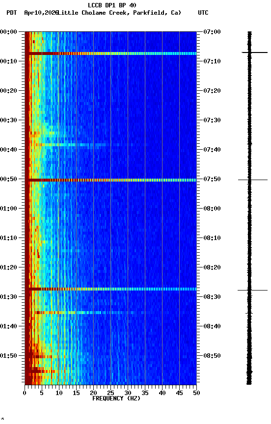This screenshot has width=271, height=424.
Task: Click the UTC time label 08:00
Action: [212, 209]
